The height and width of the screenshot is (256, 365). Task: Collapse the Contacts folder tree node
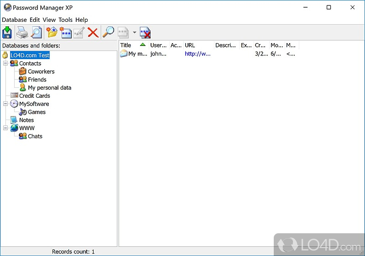[x=5, y=64]
